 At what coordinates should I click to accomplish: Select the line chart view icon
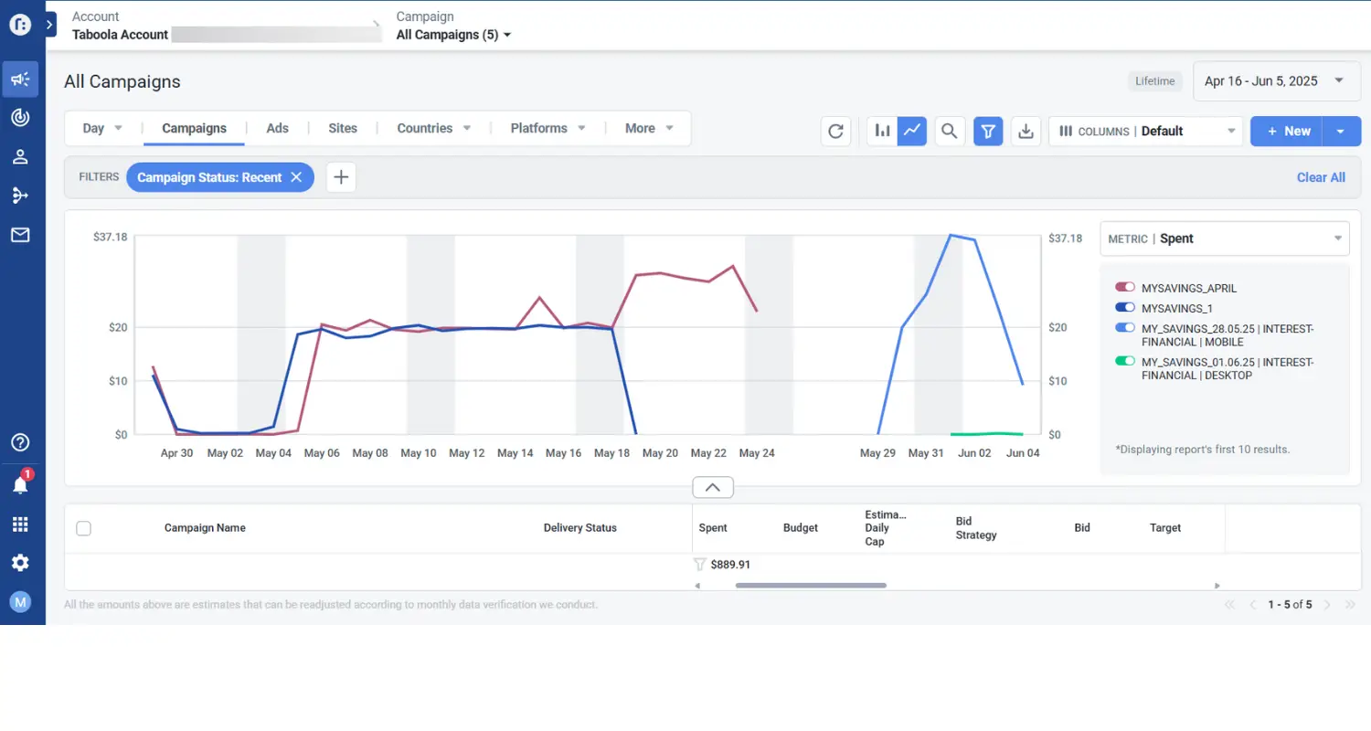pyautogui.click(x=912, y=132)
